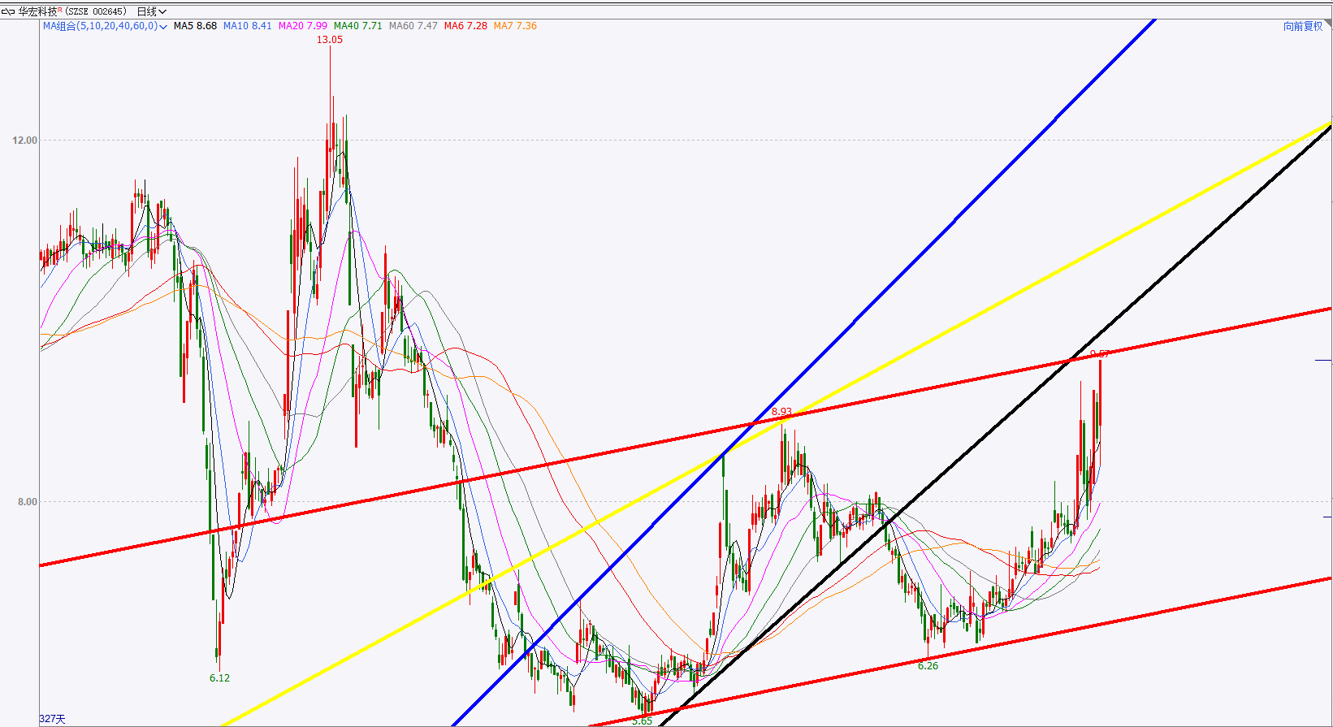Select the 华宏科技 stock name
This screenshot has height=727, width=1333.
coord(37,11)
